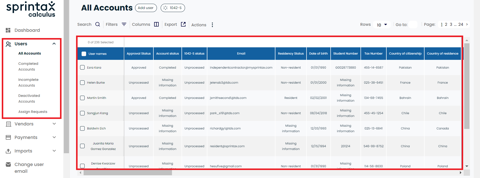Select page 1 in pagination
This screenshot has width=480, height=178.
coord(442,24)
